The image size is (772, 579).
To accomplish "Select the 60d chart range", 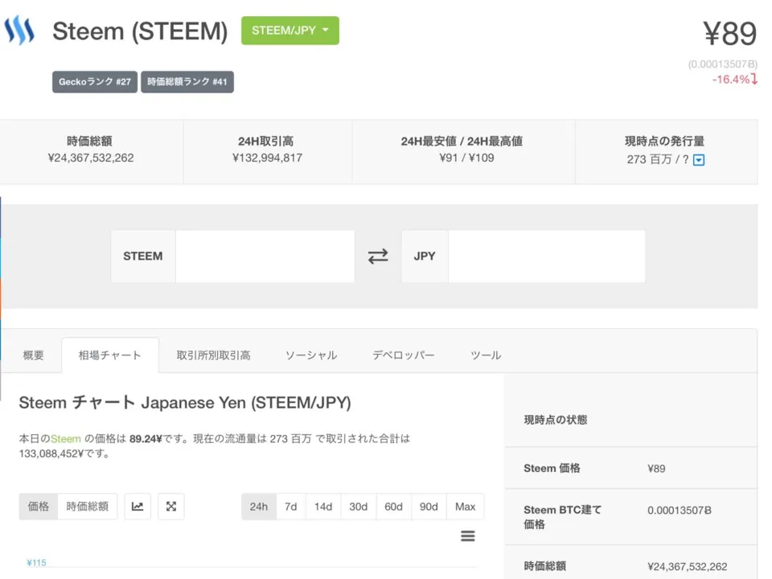I will [393, 507].
